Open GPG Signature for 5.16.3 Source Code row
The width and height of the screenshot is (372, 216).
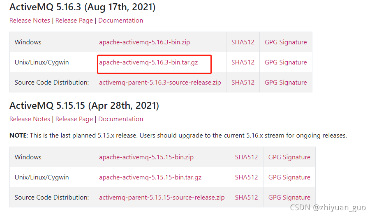[x=286, y=83]
